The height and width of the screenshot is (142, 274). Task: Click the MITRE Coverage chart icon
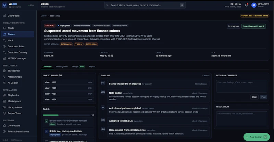pyautogui.click(x=4, y=59)
